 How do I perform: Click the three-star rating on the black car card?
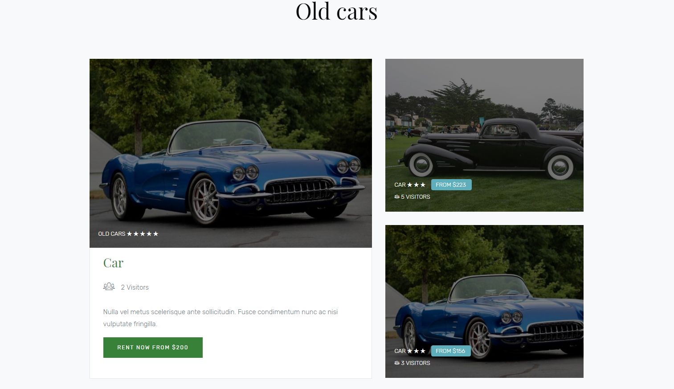pos(417,184)
